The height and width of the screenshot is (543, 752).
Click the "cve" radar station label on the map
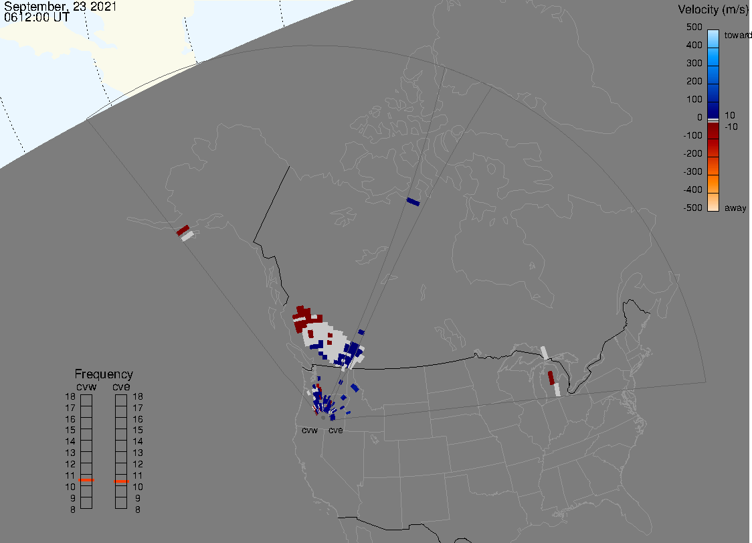[336, 430]
